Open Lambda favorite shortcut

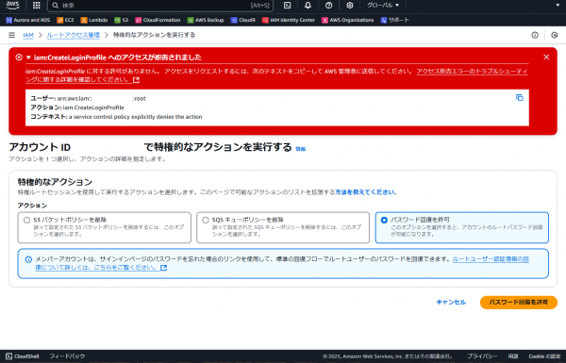pyautogui.click(x=94, y=20)
